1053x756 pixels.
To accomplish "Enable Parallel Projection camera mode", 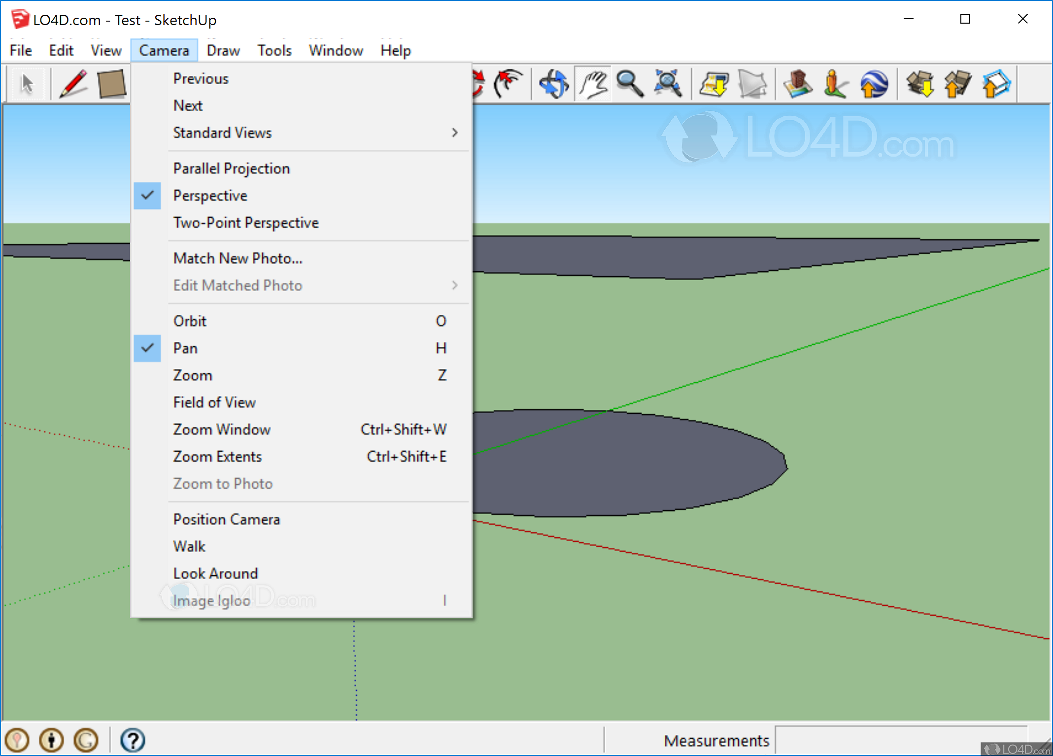I will tap(231, 169).
